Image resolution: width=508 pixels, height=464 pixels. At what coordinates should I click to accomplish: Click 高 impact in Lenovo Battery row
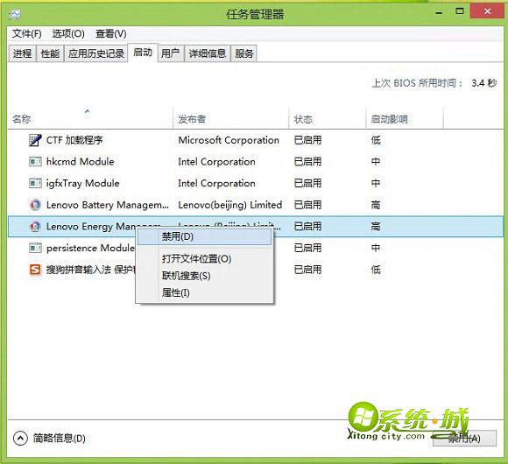coord(376,205)
